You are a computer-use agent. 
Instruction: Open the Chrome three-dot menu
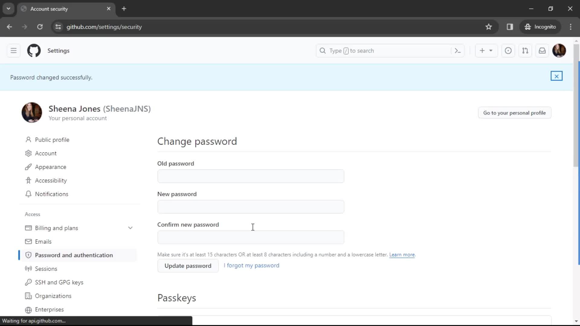[571, 27]
